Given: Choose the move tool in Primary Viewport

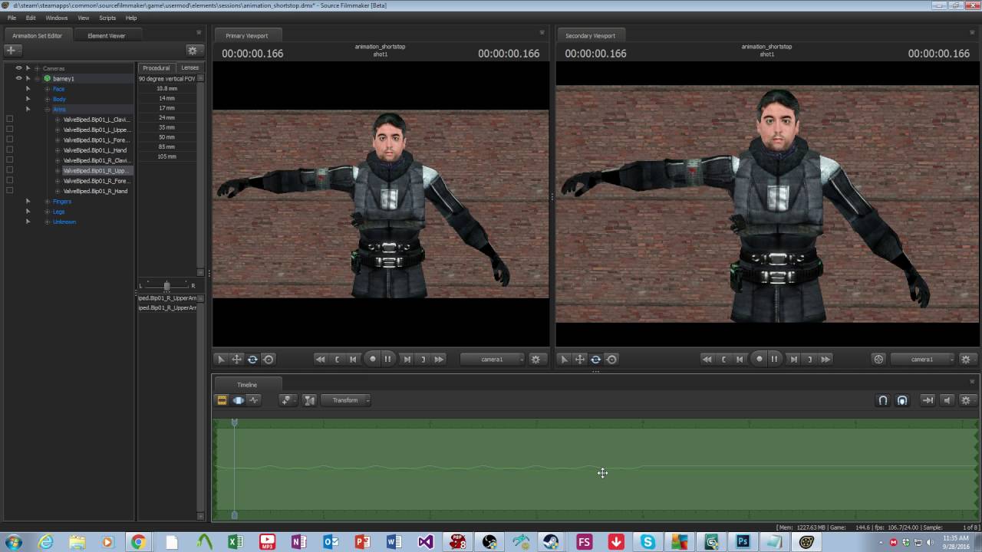Looking at the screenshot, I should pyautogui.click(x=237, y=359).
